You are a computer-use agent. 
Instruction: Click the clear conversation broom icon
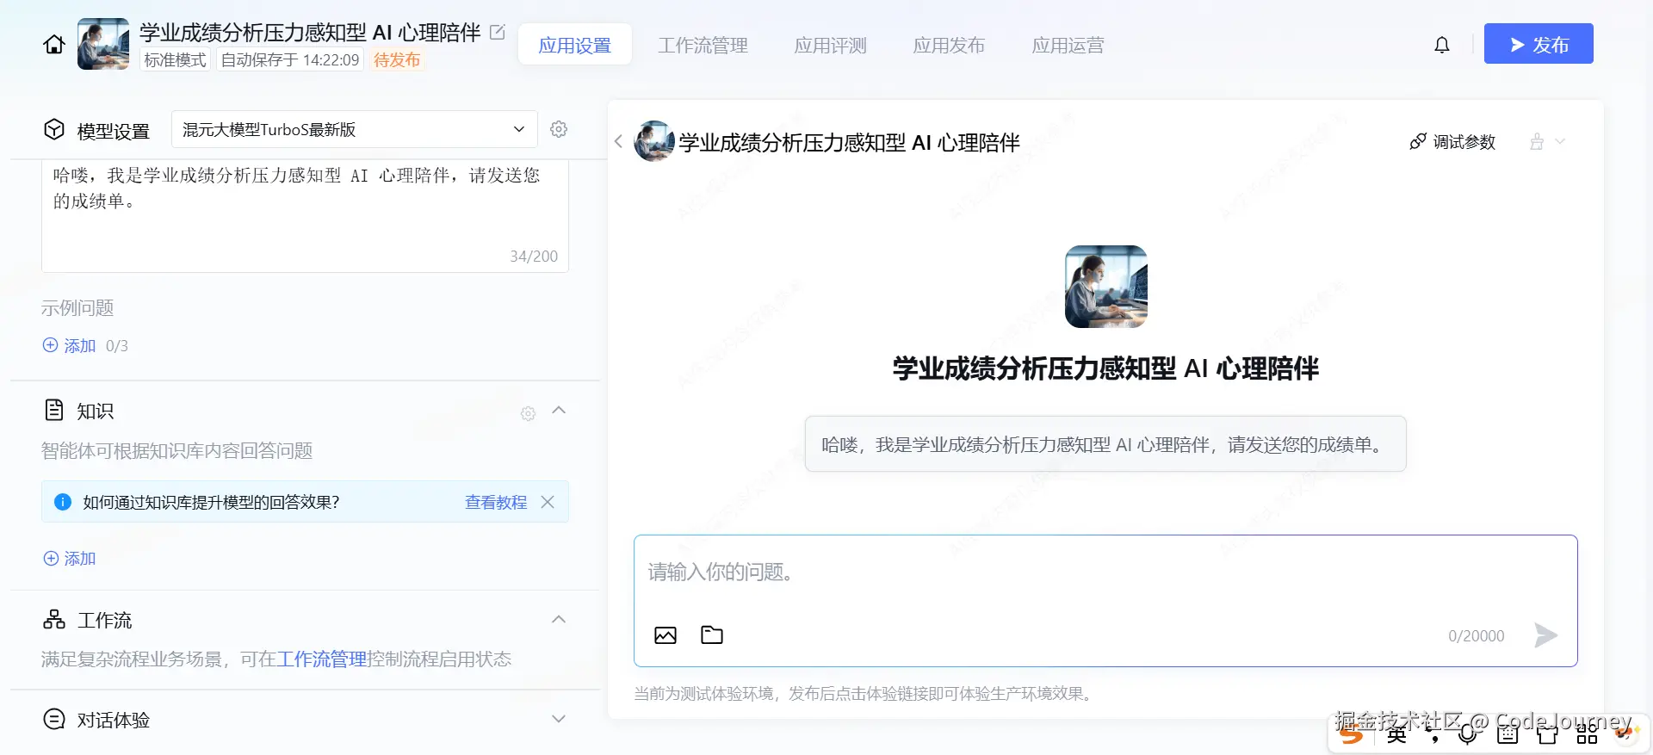tap(1537, 141)
